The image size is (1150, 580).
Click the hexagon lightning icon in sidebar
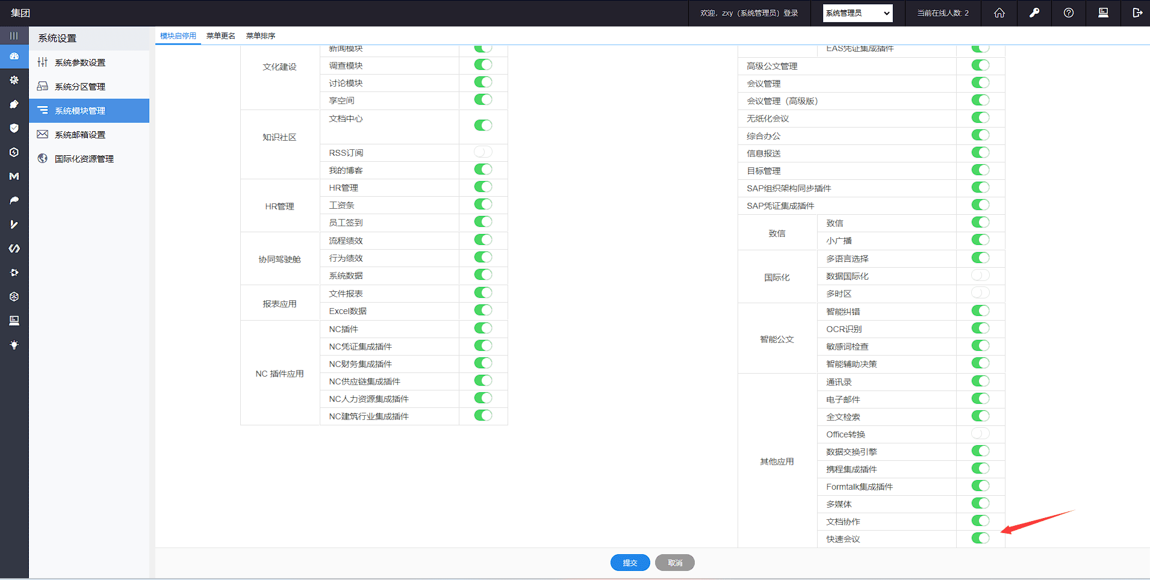pyautogui.click(x=14, y=152)
